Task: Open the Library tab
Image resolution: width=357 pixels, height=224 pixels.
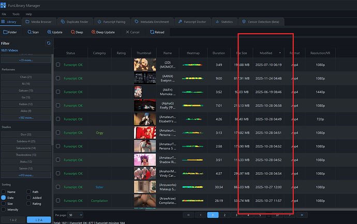Action: point(10,22)
